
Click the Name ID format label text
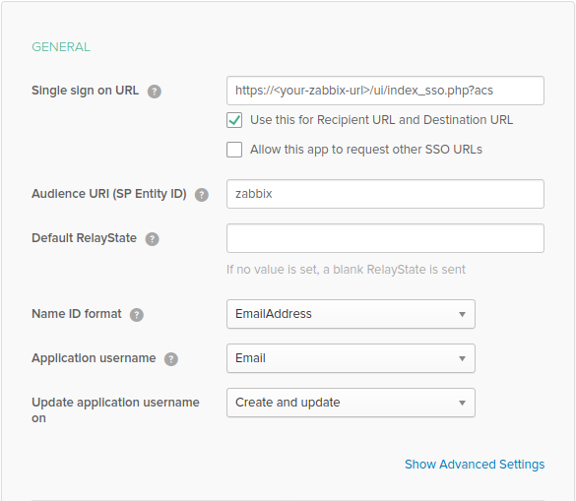coord(77,314)
